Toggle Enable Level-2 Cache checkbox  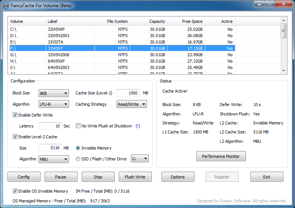(15, 137)
